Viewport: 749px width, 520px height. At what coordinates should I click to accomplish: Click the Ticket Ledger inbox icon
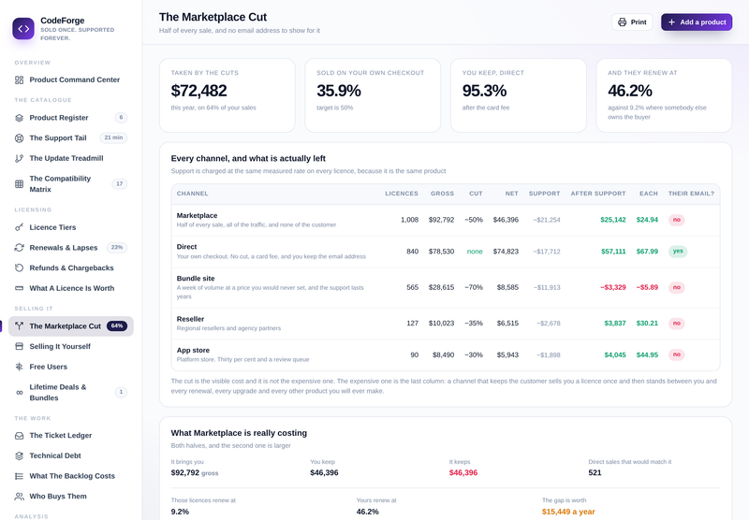tap(19, 436)
